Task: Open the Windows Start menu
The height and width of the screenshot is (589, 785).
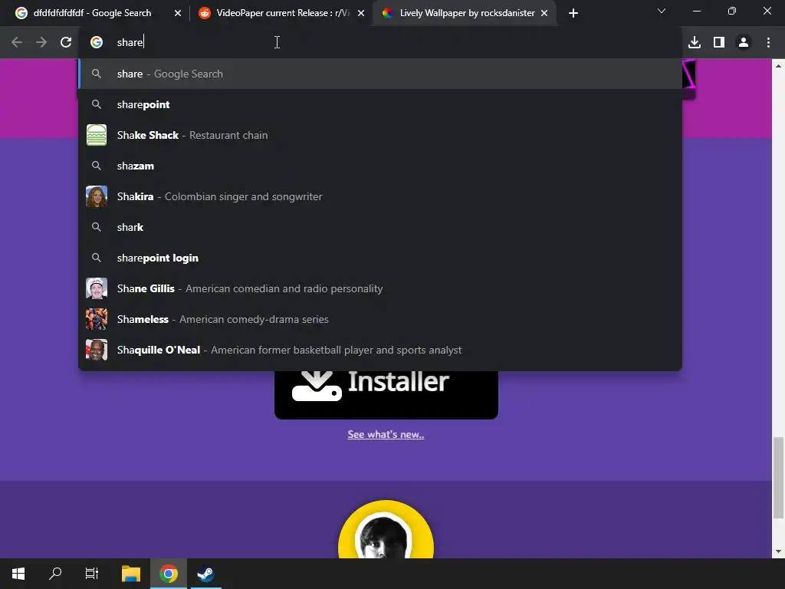Action: pos(18,574)
